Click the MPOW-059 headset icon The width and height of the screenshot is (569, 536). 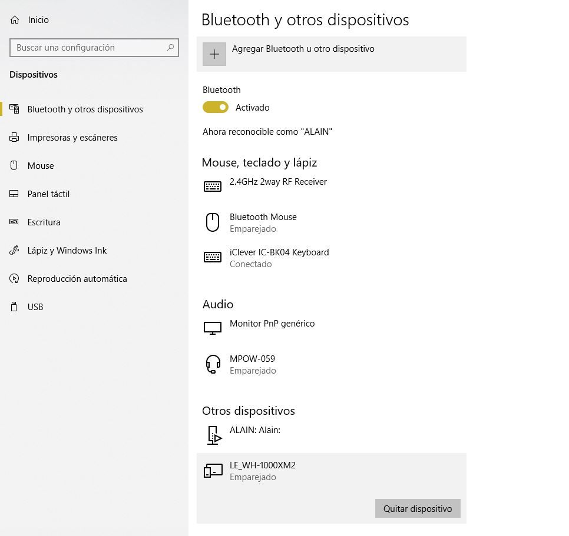[x=213, y=364]
